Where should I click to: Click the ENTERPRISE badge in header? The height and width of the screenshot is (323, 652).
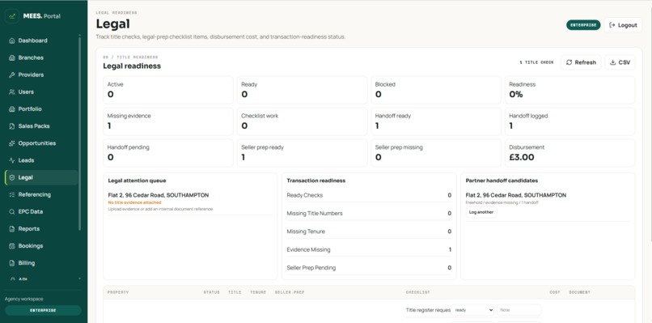tap(583, 25)
